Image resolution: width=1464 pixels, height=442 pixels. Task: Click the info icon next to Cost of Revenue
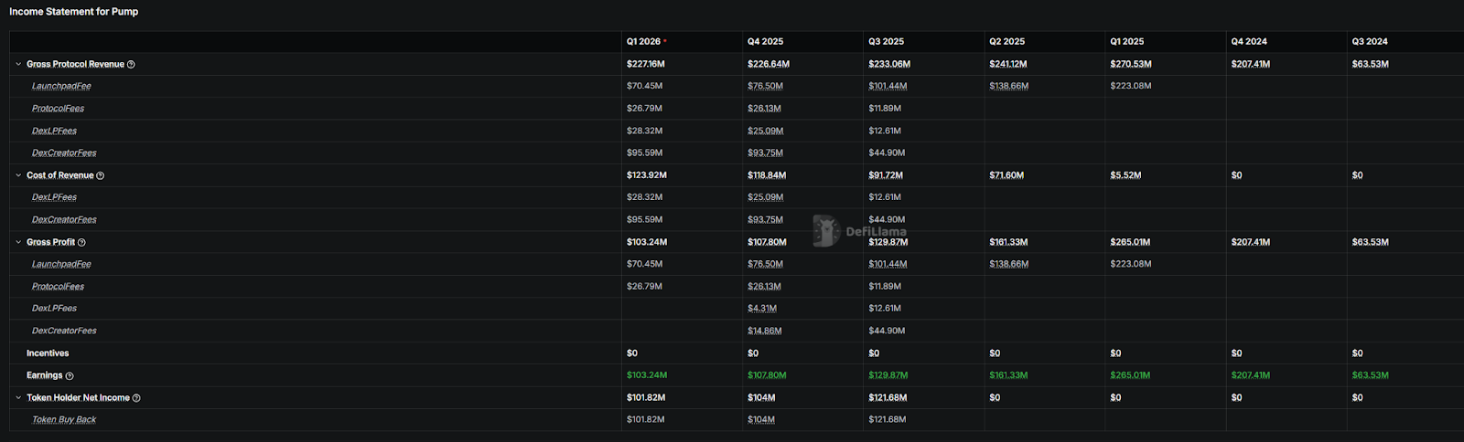pyautogui.click(x=101, y=176)
